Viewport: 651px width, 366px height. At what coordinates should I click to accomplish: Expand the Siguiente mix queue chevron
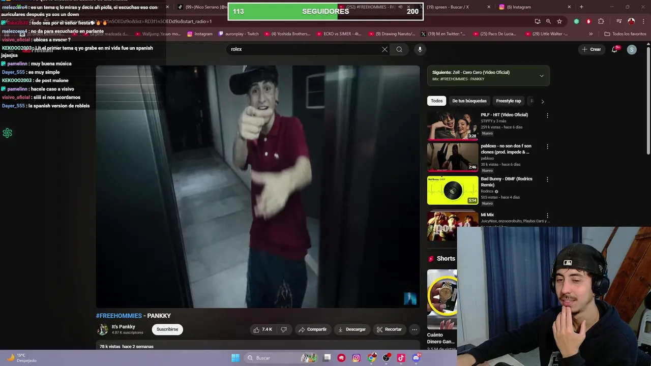[541, 76]
